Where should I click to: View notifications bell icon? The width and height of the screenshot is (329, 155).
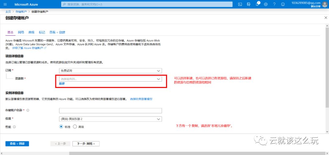coord(257,4)
